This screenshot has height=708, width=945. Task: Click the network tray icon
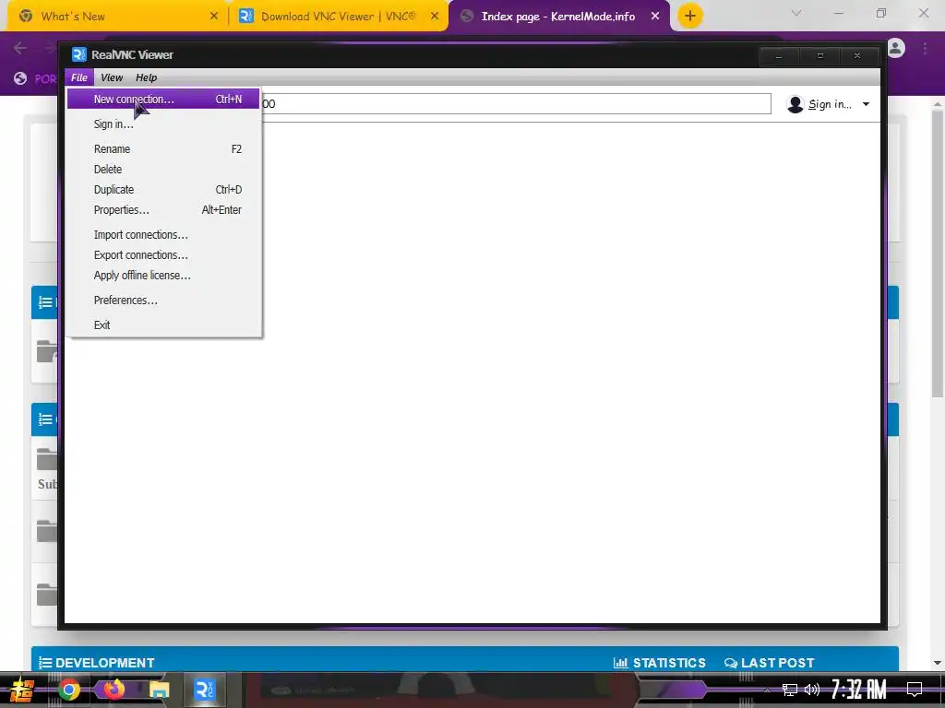(x=790, y=690)
